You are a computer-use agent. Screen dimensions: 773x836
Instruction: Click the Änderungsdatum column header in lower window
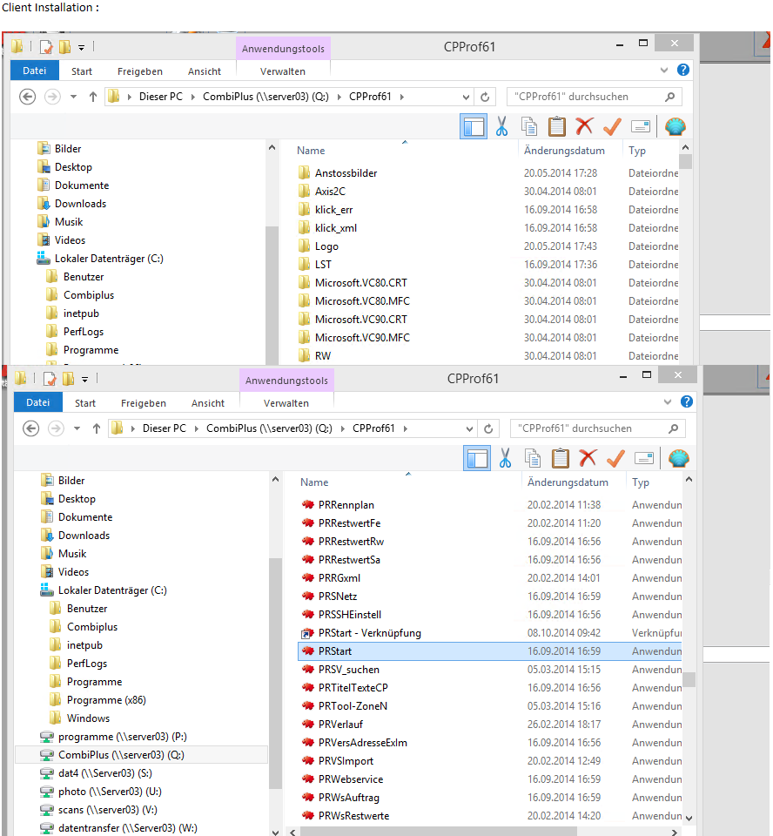tap(568, 482)
